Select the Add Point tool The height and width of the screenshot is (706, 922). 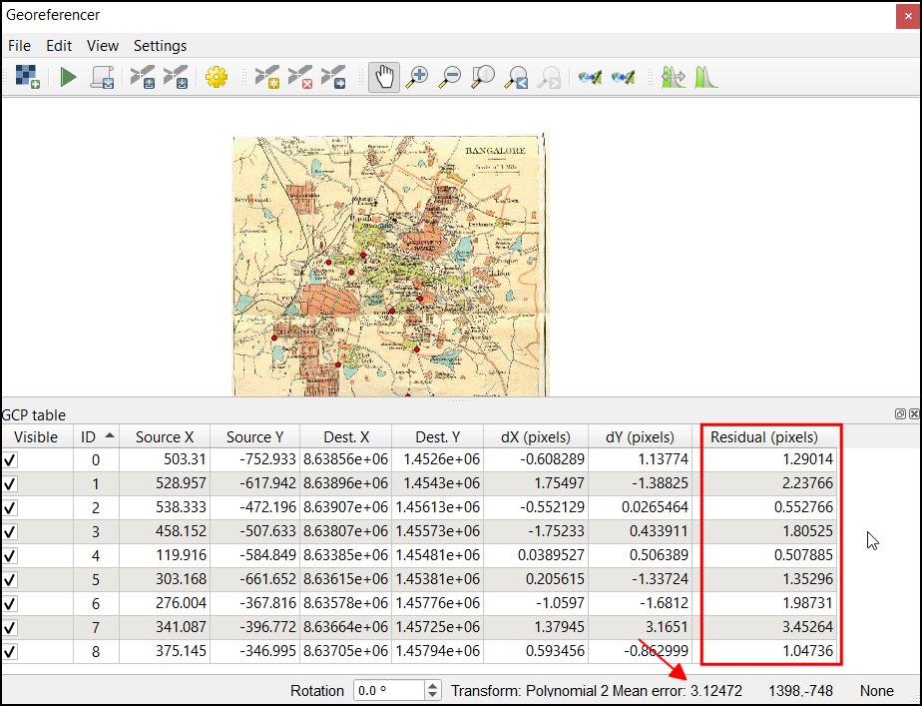[x=267, y=77]
